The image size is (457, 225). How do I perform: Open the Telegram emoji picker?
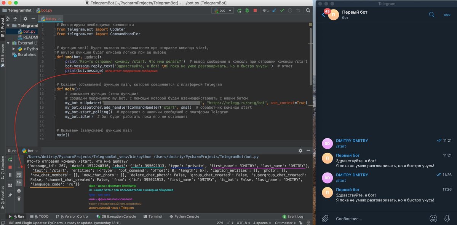pos(433,219)
